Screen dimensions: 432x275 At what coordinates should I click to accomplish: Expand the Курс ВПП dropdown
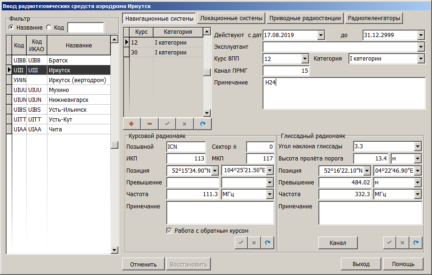tap(304, 59)
